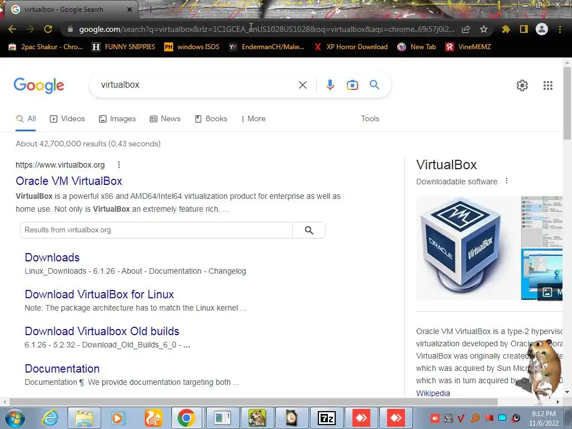
Task: Open the Oracle VM VirtualBox result link
Action: [69, 181]
